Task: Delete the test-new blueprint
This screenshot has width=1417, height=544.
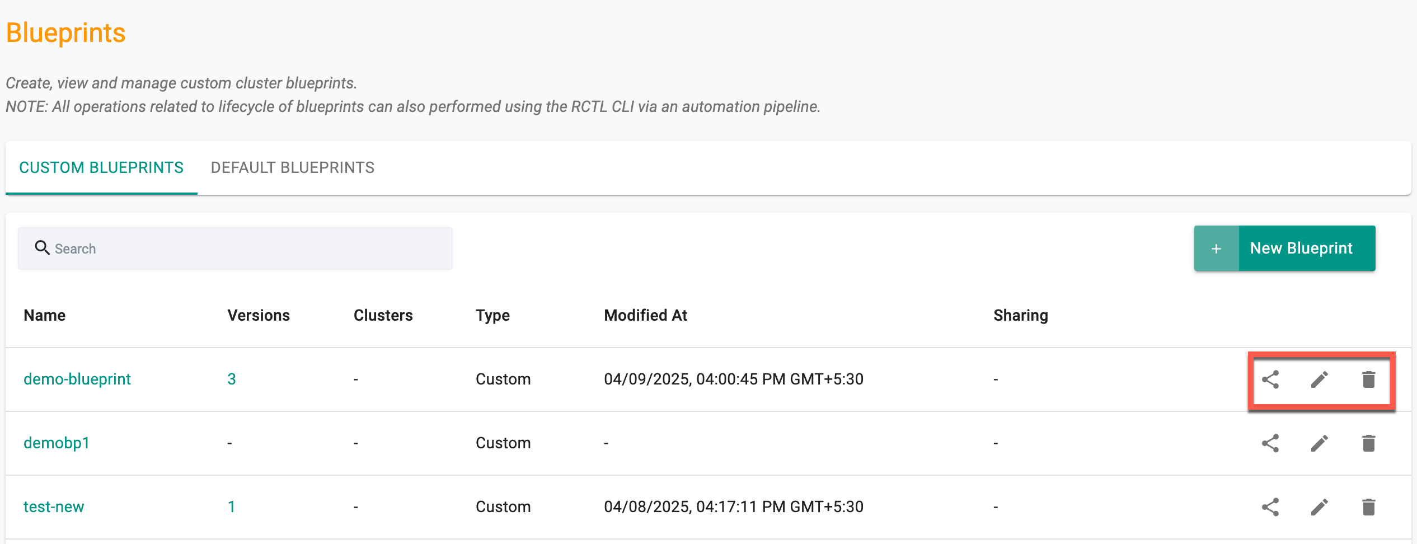Action: point(1368,507)
